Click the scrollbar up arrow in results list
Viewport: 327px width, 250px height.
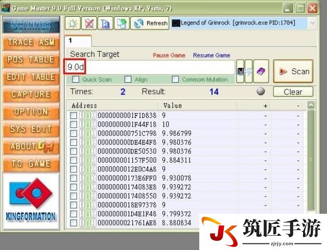click(x=311, y=105)
